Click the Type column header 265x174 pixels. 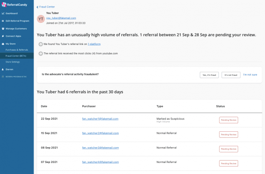click(160, 106)
